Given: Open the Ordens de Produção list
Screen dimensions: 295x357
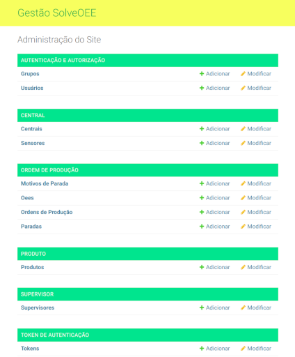Looking at the screenshot, I should 47,212.
